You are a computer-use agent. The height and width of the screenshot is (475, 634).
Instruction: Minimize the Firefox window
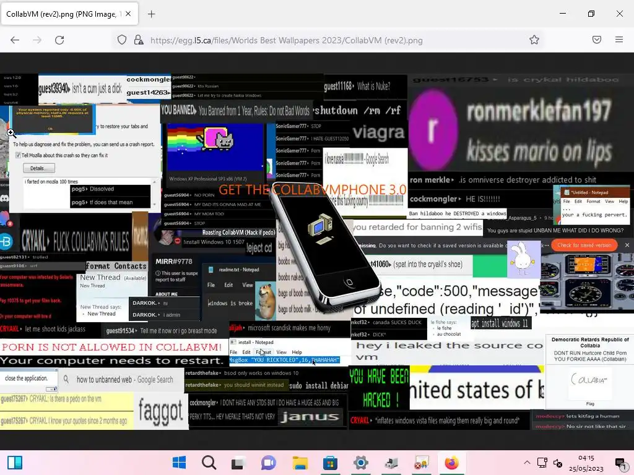pyautogui.click(x=562, y=14)
